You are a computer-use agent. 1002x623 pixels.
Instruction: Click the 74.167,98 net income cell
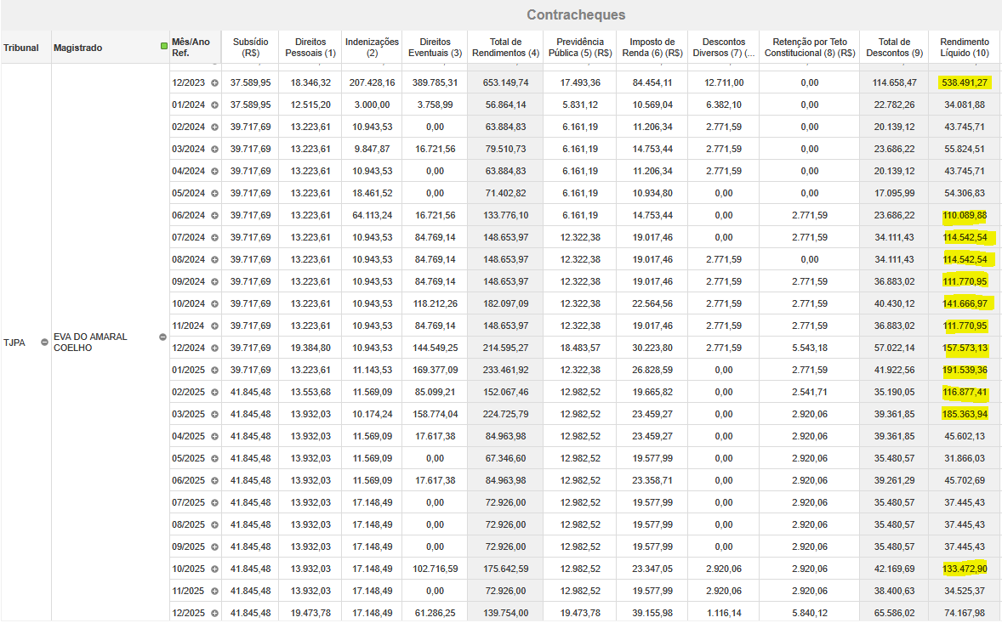coord(965,613)
